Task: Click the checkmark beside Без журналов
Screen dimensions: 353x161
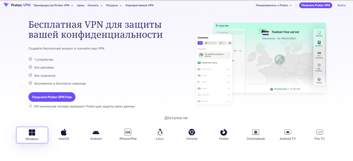Action: (30, 75)
